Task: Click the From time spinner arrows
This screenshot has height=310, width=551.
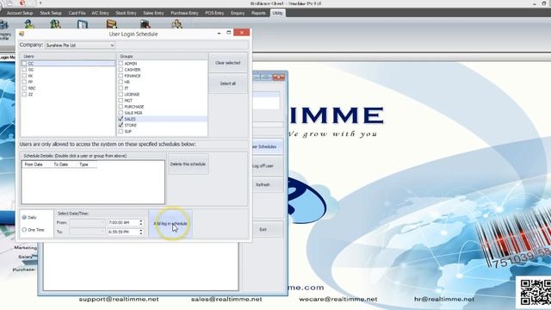Action: 141,222
